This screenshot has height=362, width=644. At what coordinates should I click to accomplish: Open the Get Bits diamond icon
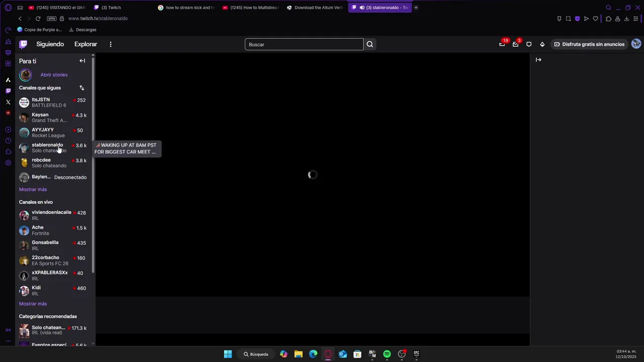tap(542, 44)
